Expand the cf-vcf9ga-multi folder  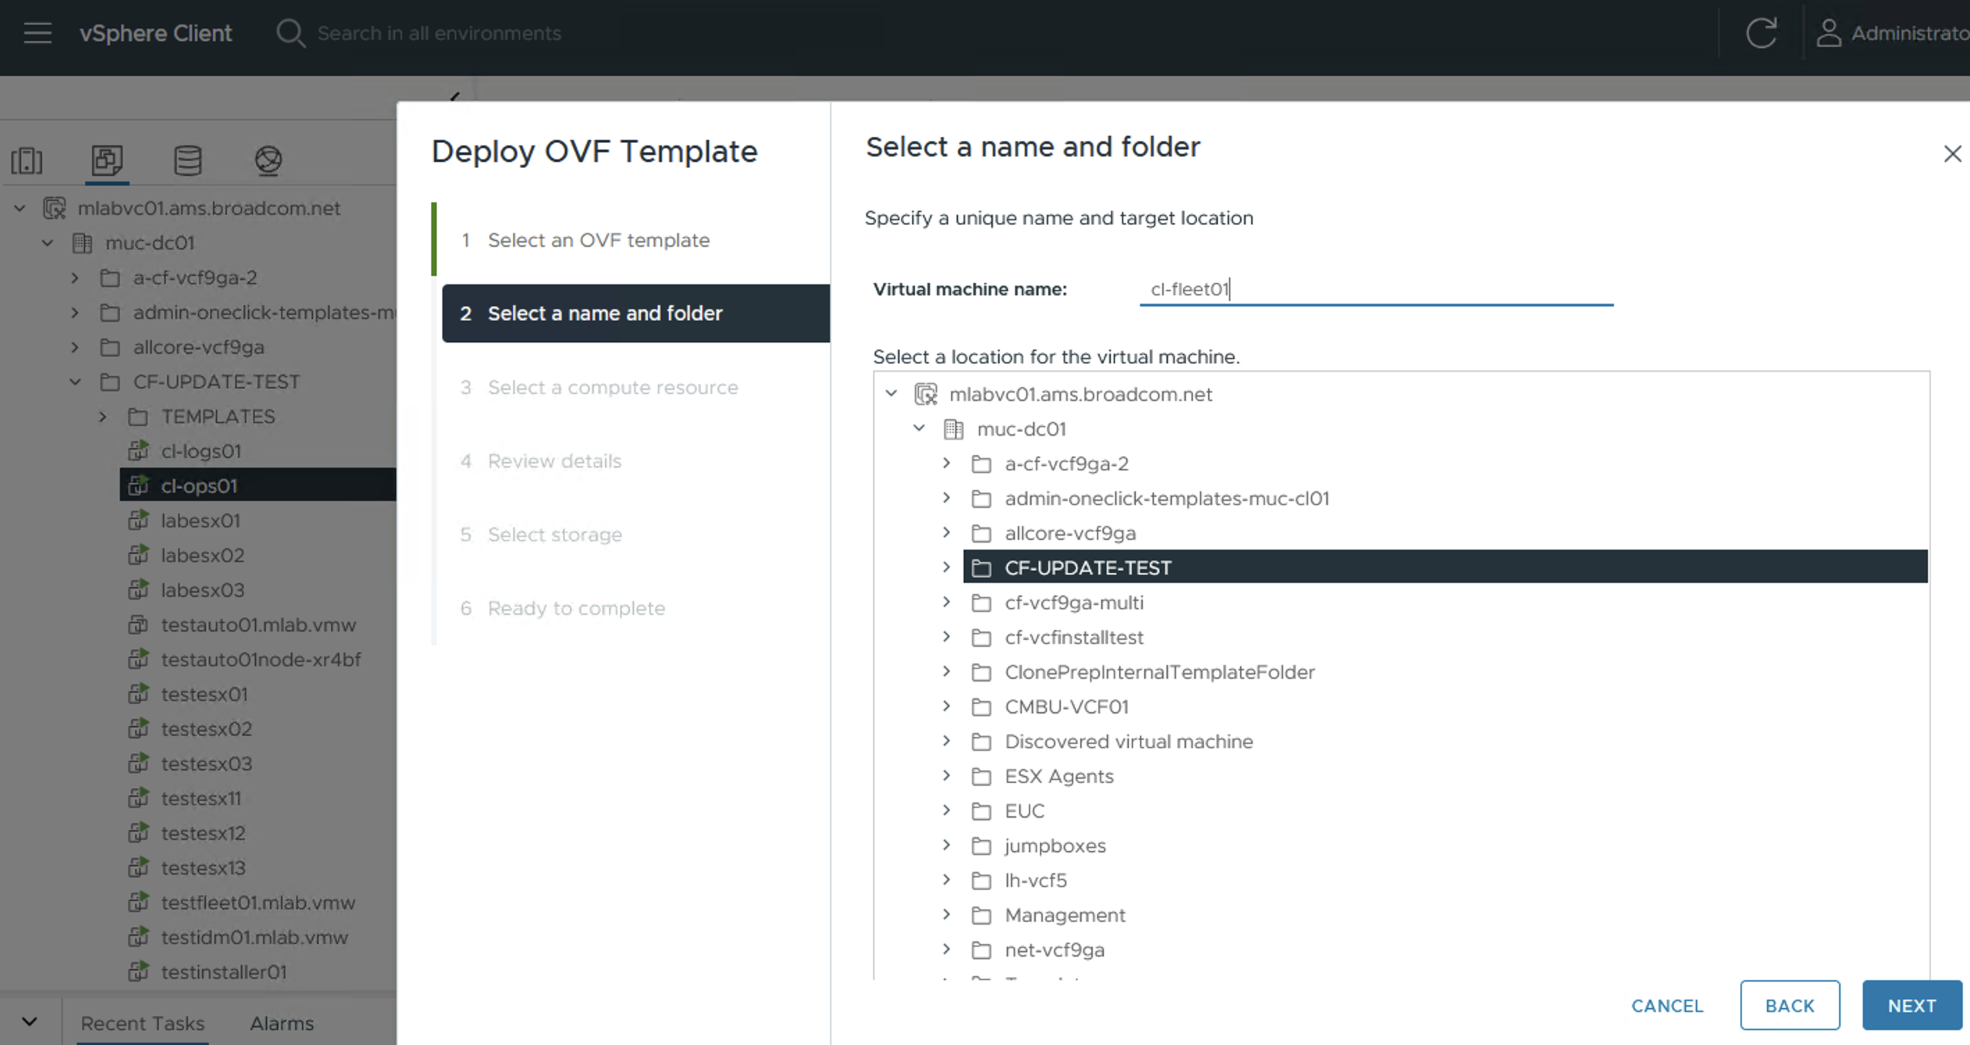click(x=946, y=602)
